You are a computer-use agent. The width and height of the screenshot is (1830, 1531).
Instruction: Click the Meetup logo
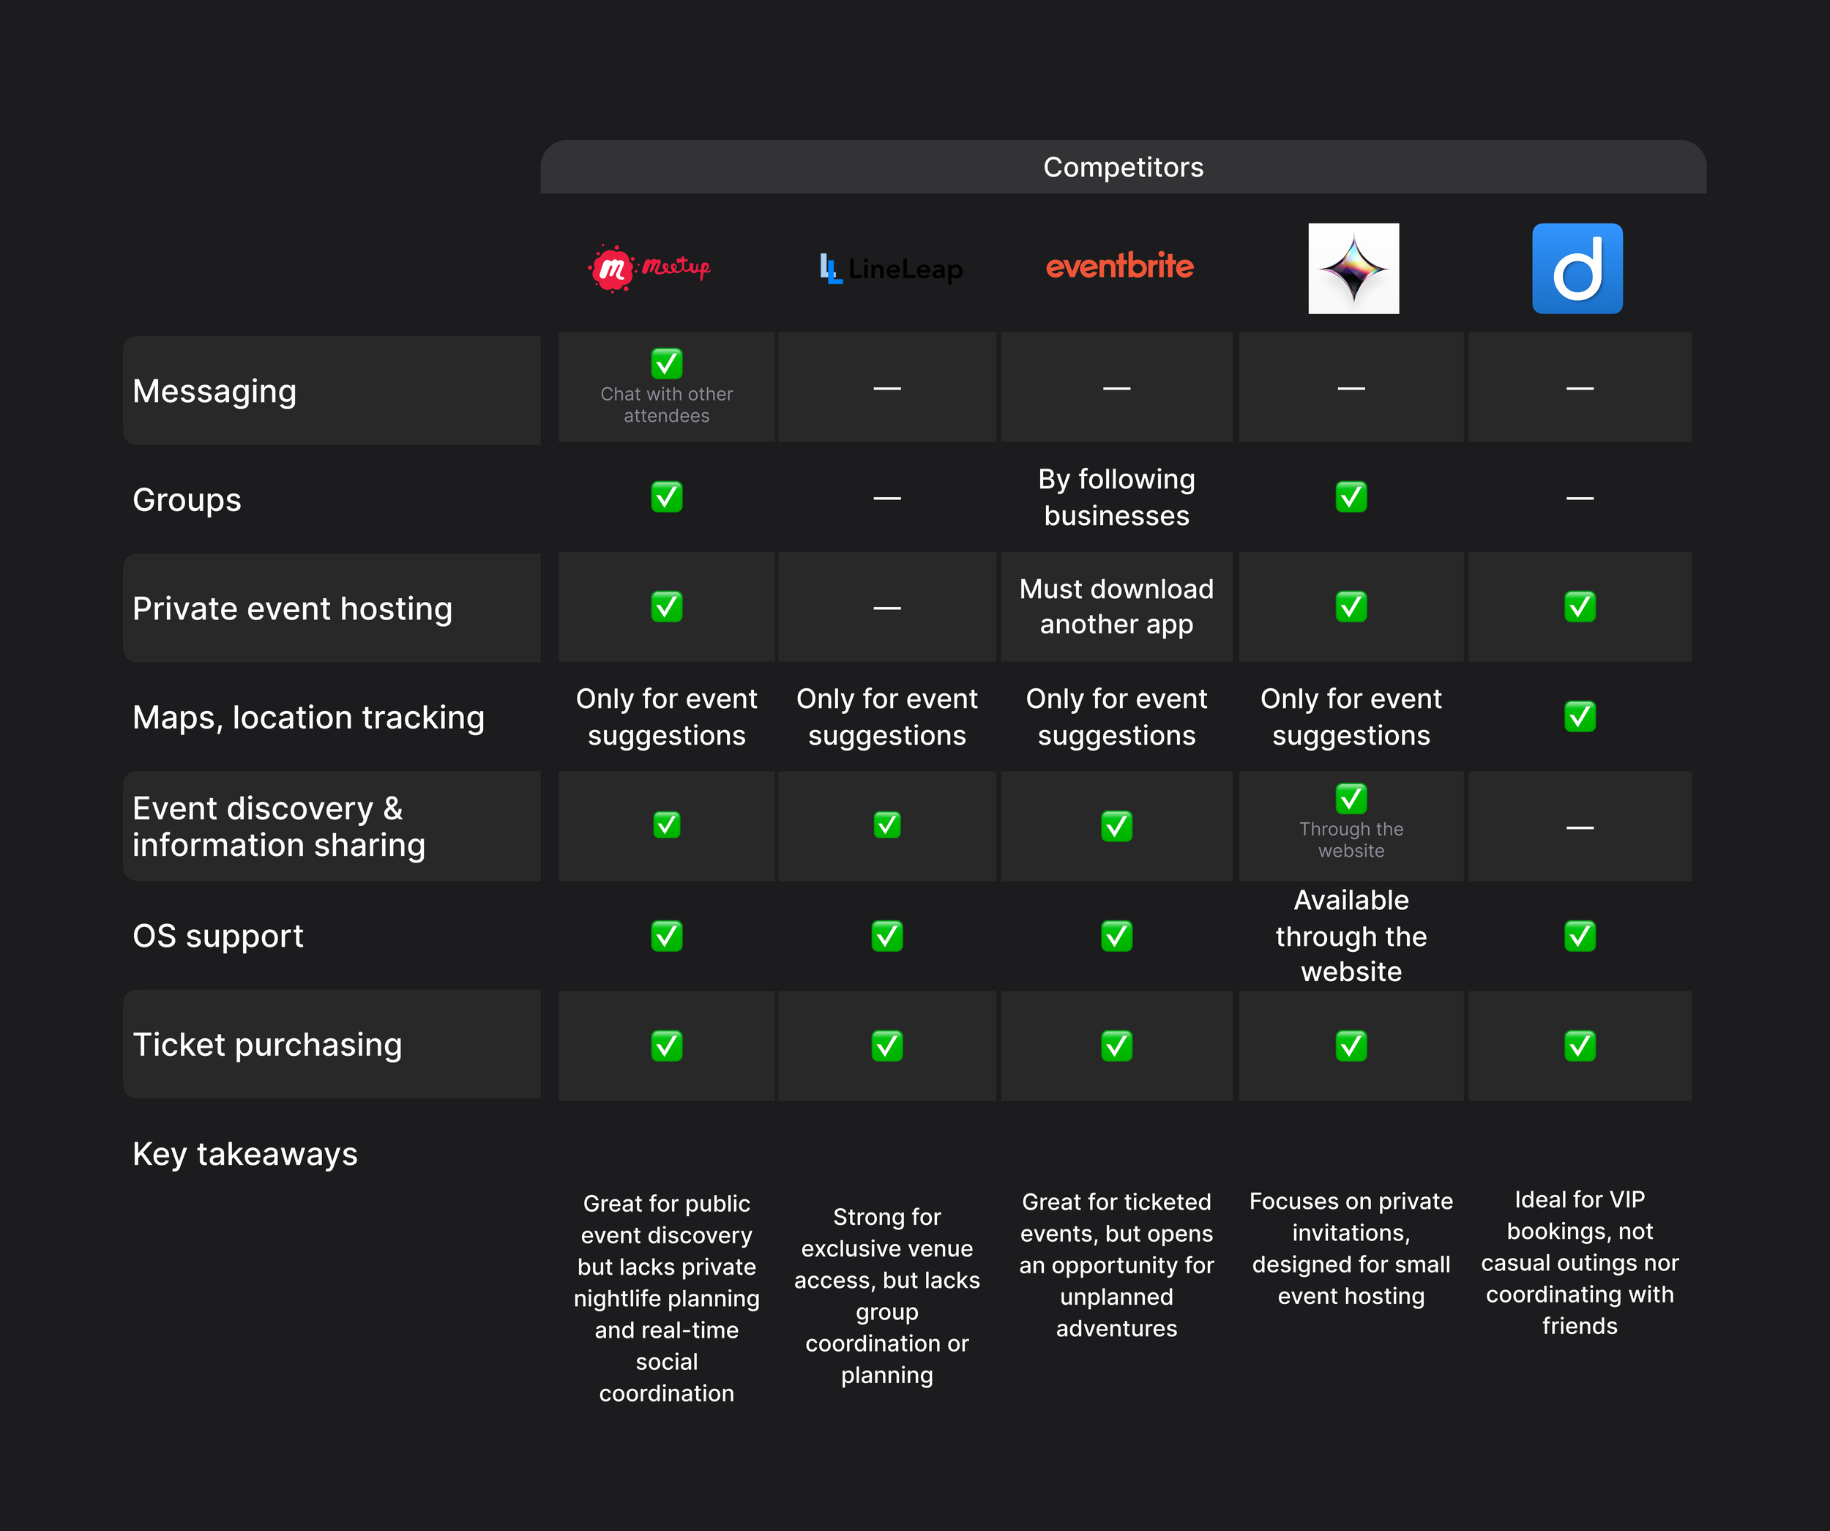(649, 268)
